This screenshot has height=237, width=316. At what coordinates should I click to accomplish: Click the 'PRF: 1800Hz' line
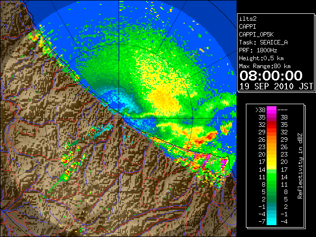pyautogui.click(x=258, y=50)
